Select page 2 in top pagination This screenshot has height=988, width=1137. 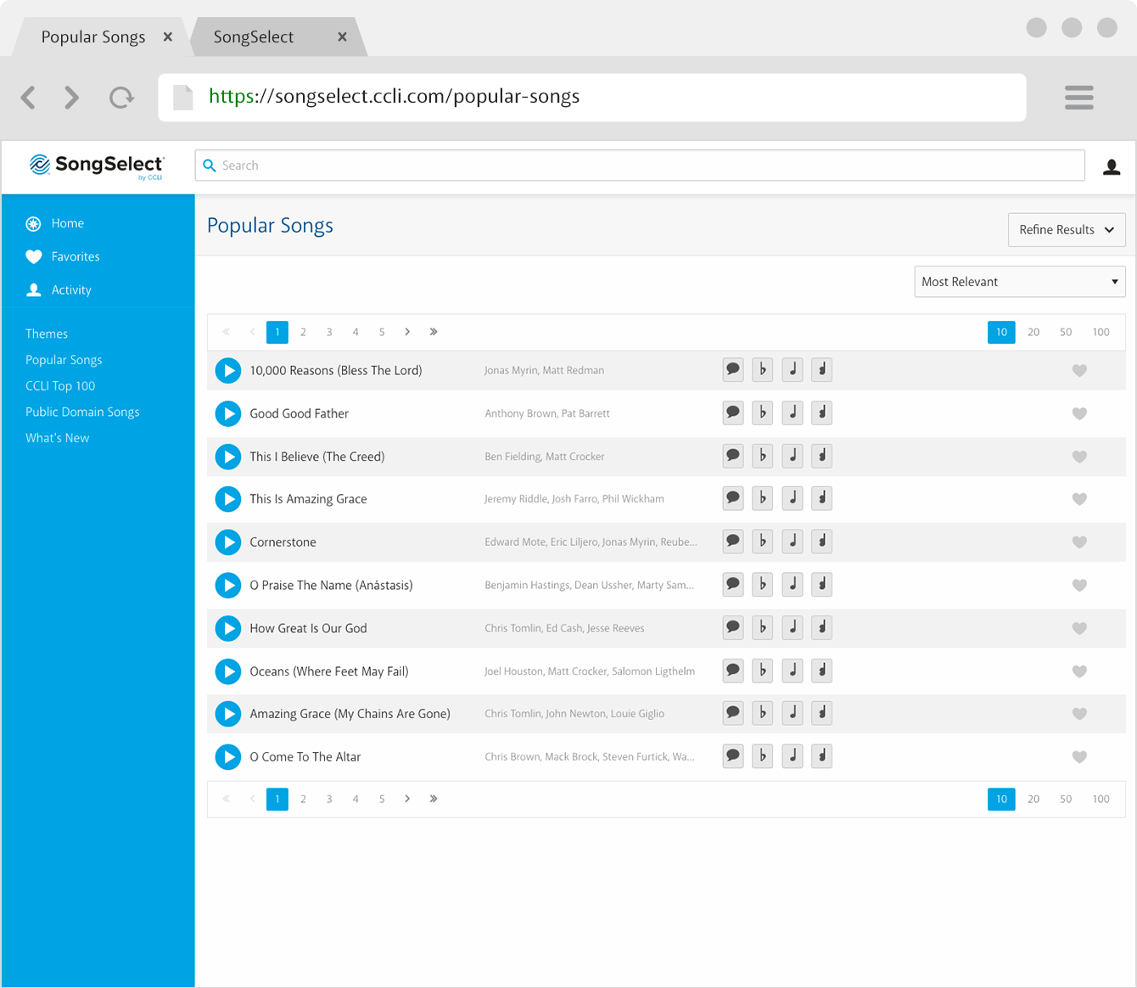coord(303,332)
